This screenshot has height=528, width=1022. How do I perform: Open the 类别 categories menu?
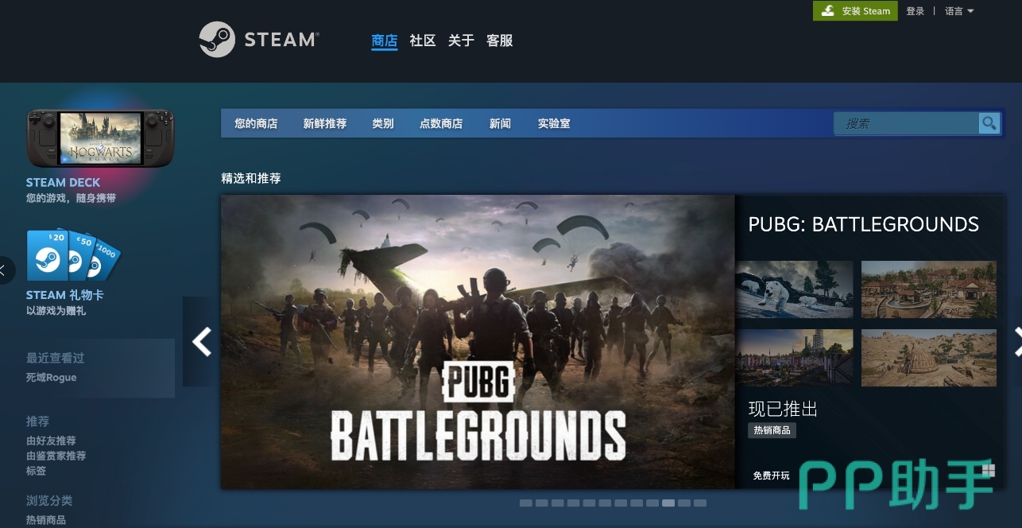tap(383, 123)
